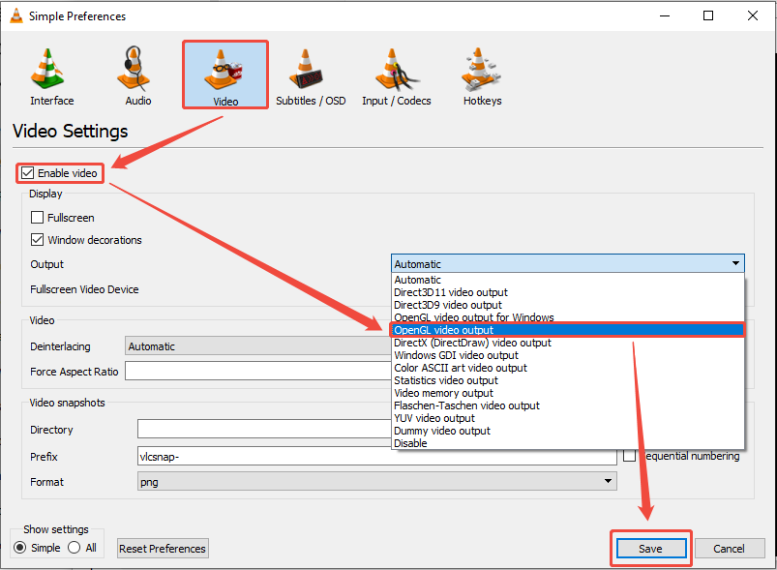This screenshot has height=570, width=777.
Task: Select the Video preferences cone icon
Action: pos(223,71)
